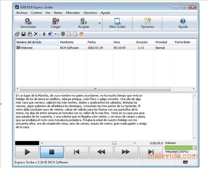Screen dimensions: 208x169
Task: Click notes area scroll up arrow
Action: coord(194,96)
